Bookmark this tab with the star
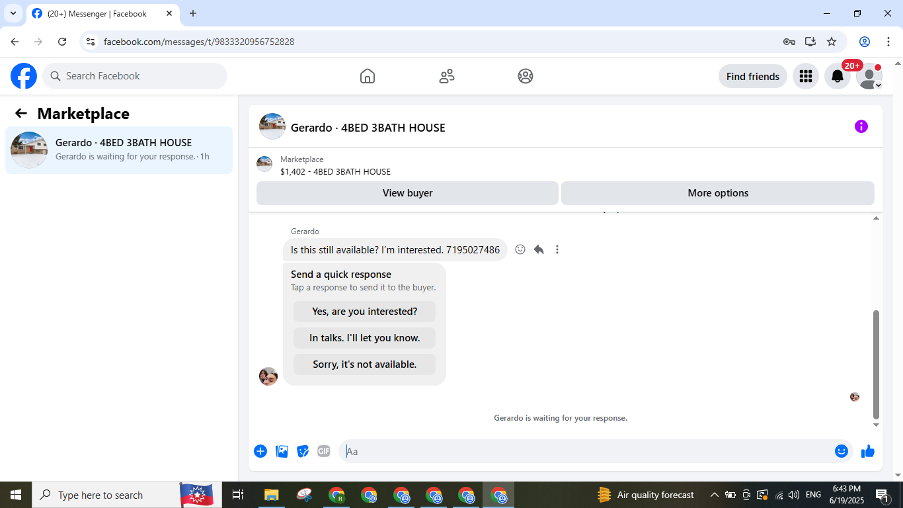 click(x=832, y=42)
